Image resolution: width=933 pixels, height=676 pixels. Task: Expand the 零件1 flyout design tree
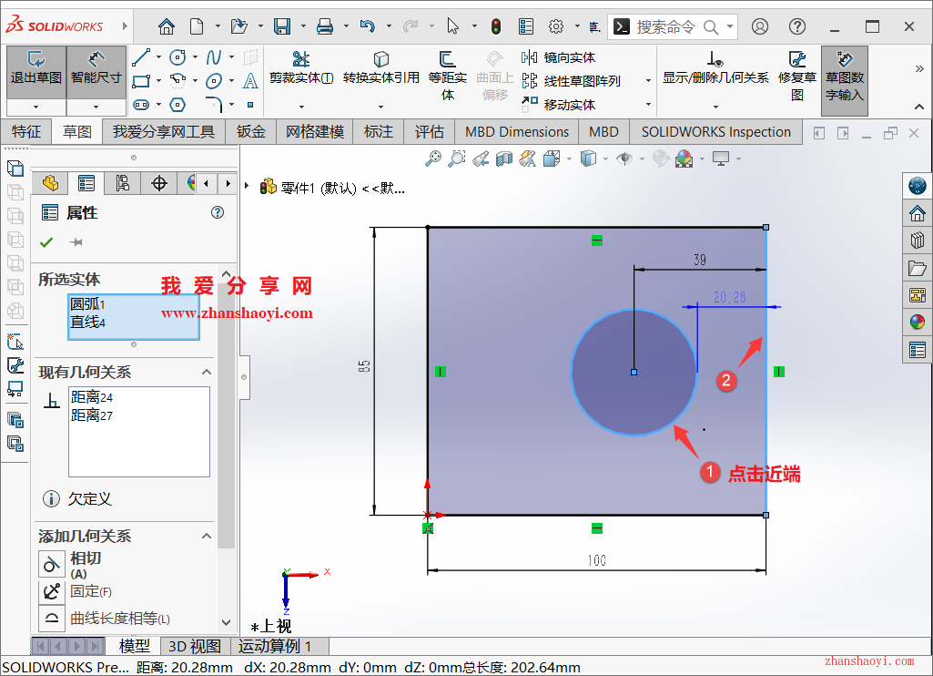pos(247,186)
